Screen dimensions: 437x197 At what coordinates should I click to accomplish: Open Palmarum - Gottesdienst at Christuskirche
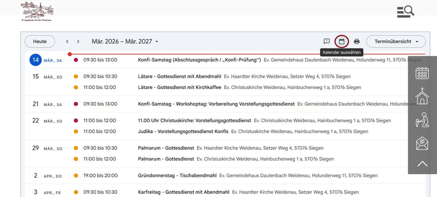(166, 159)
